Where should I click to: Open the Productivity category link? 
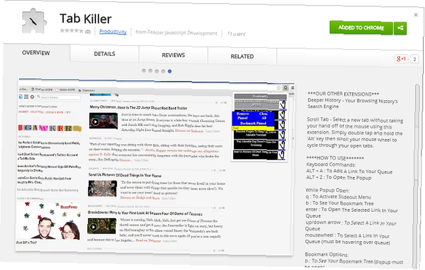pos(113,32)
